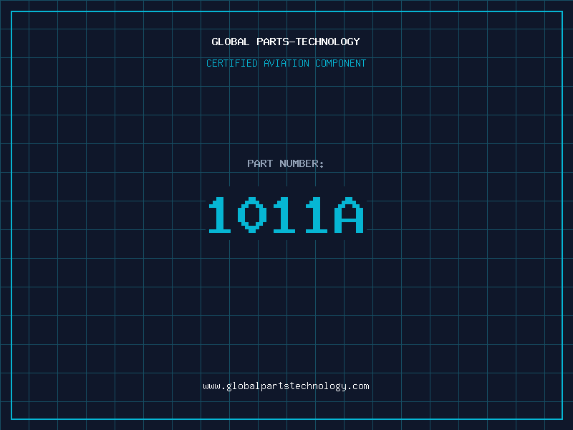This screenshot has width=573, height=430.
Task: Click the word PART in the label
Action: pos(260,163)
